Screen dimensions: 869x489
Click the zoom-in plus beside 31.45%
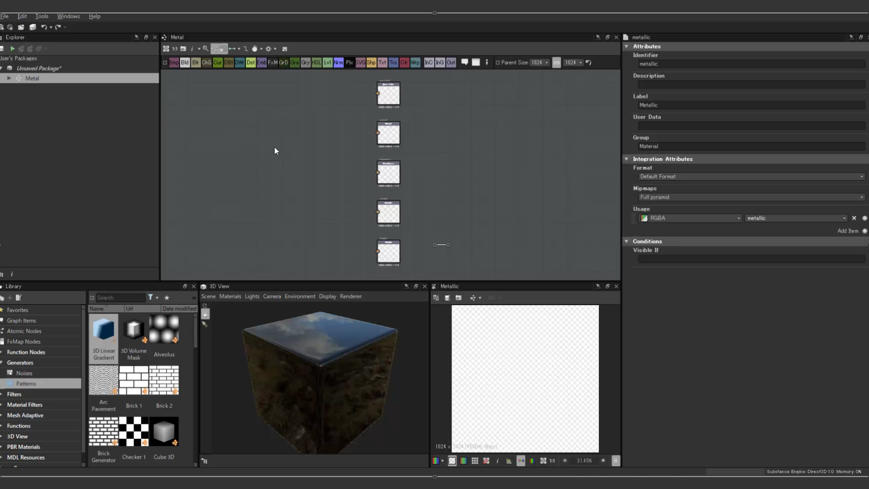(x=603, y=461)
